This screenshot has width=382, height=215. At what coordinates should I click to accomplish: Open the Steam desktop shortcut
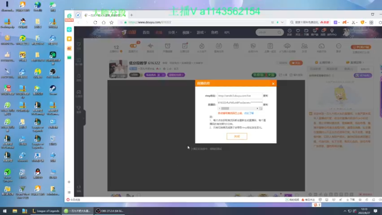tap(53, 90)
